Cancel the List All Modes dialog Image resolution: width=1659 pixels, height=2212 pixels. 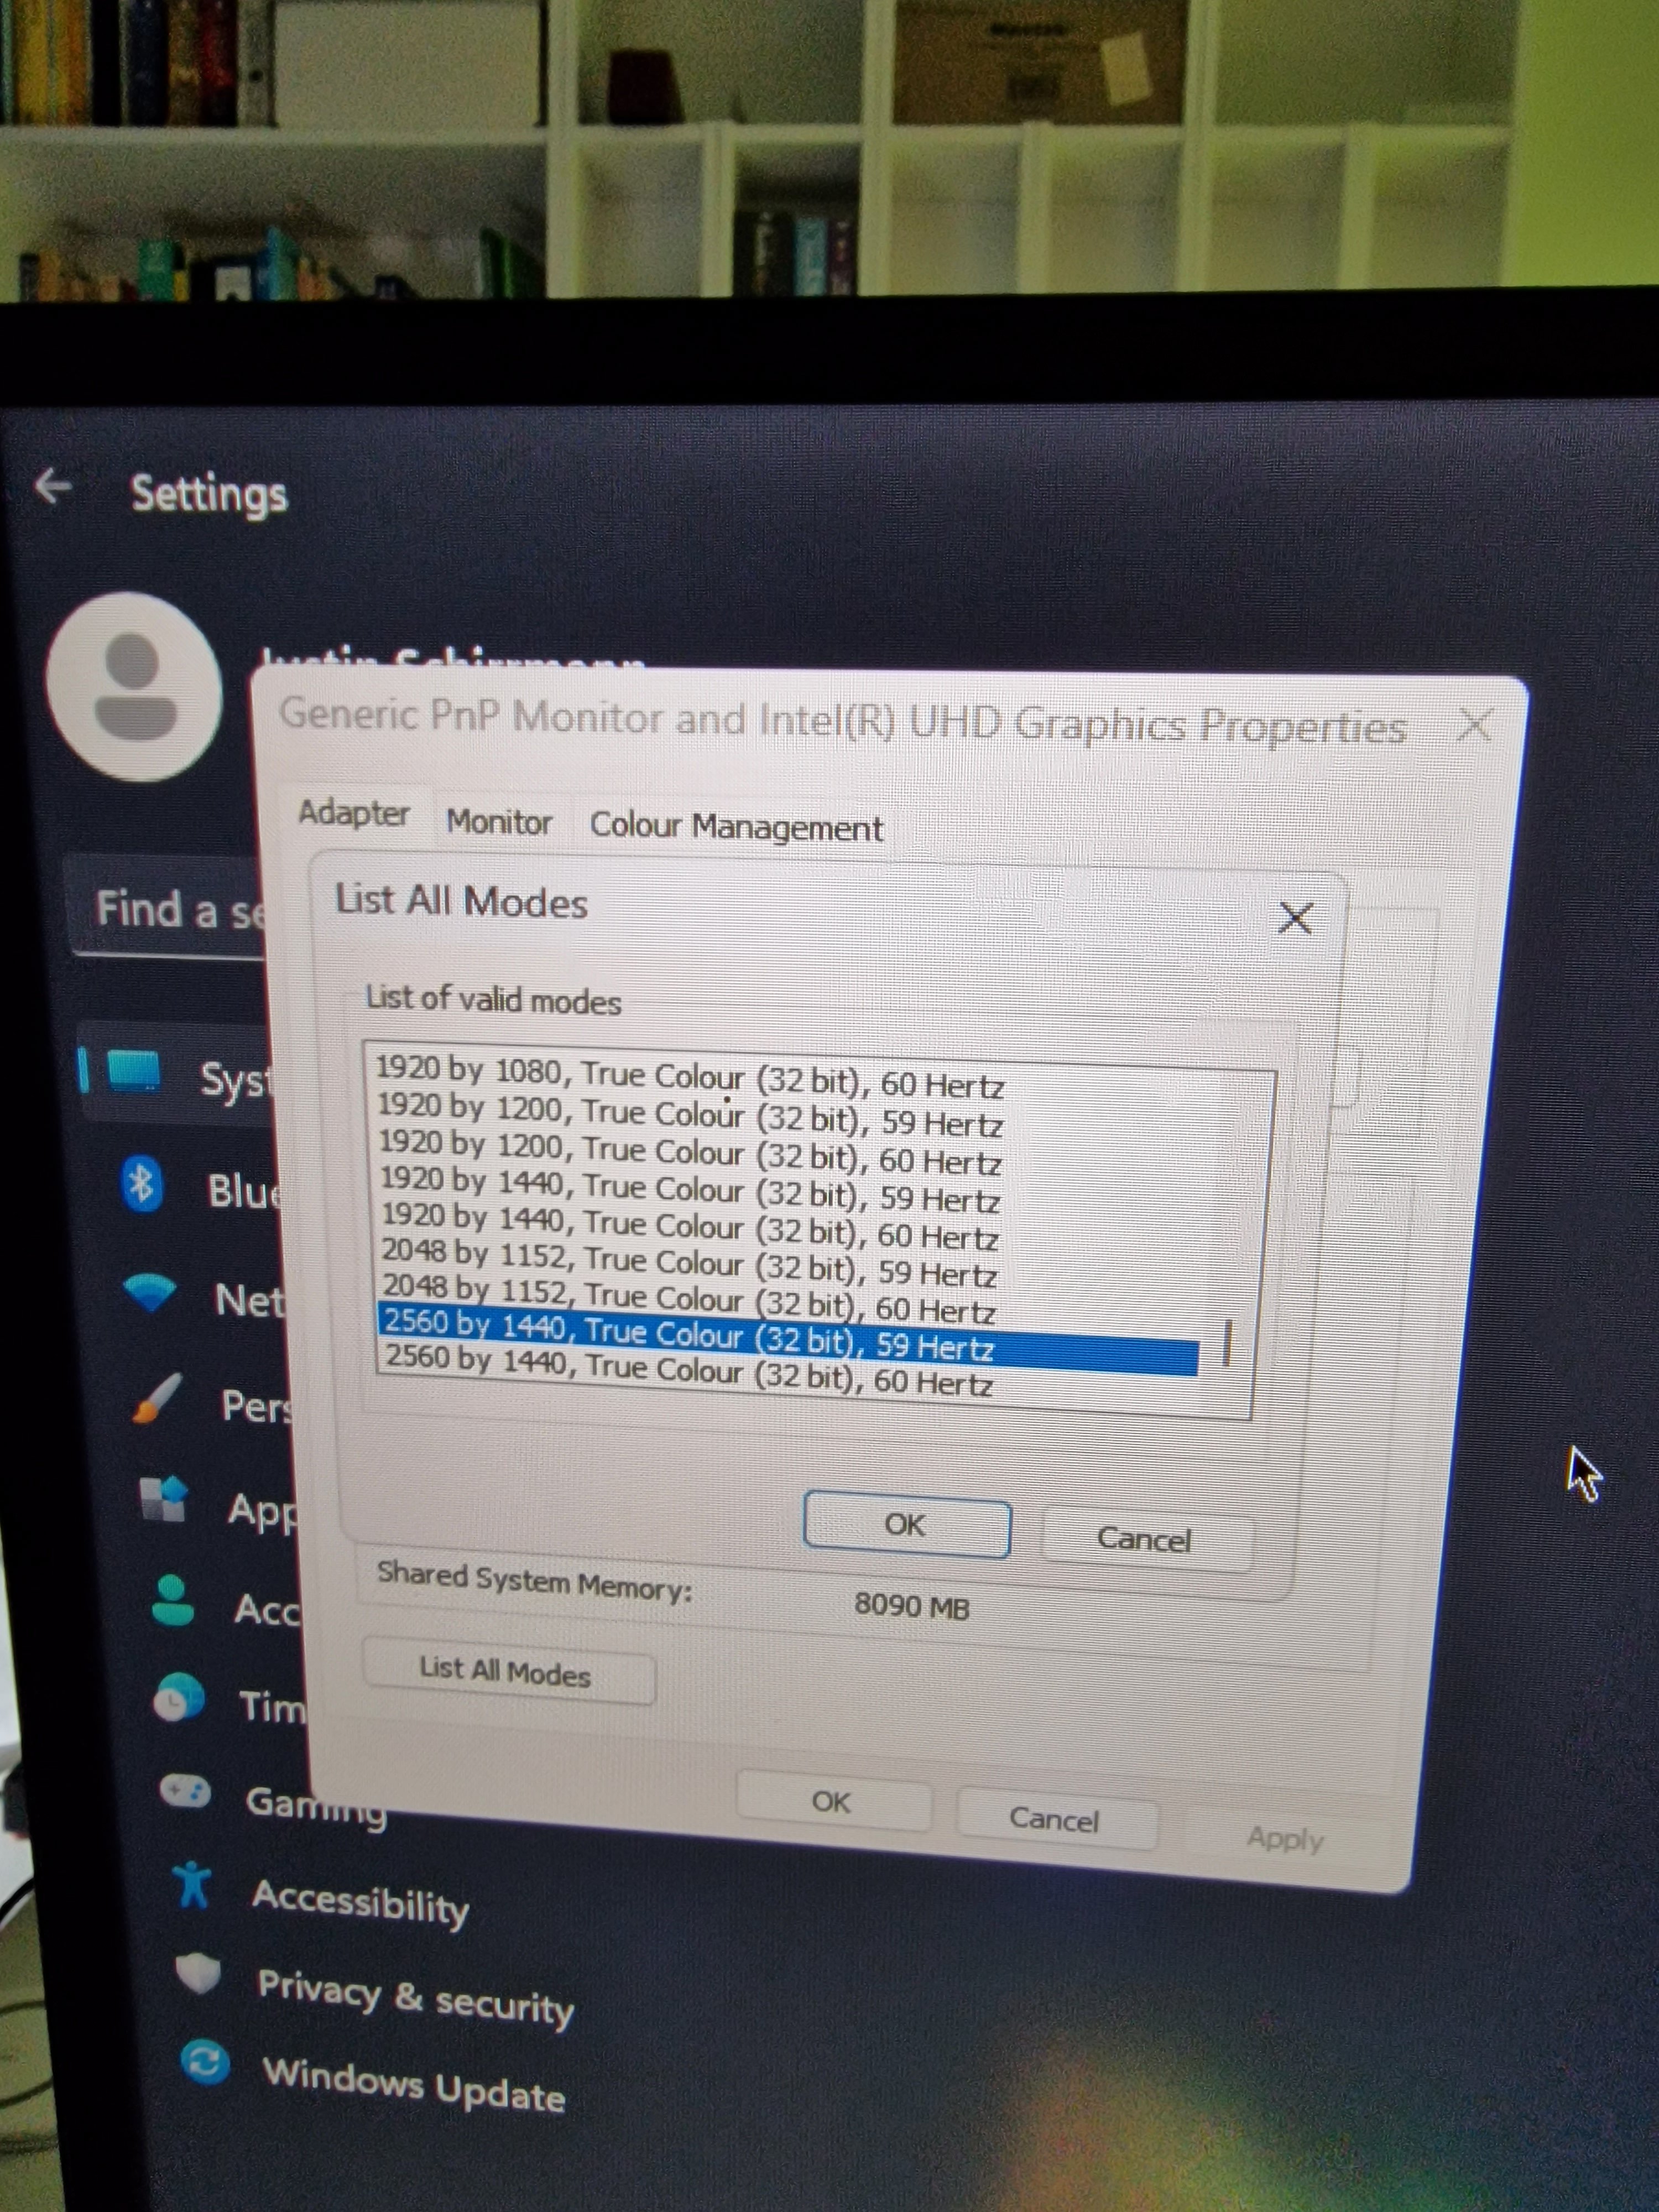[x=1144, y=1538]
